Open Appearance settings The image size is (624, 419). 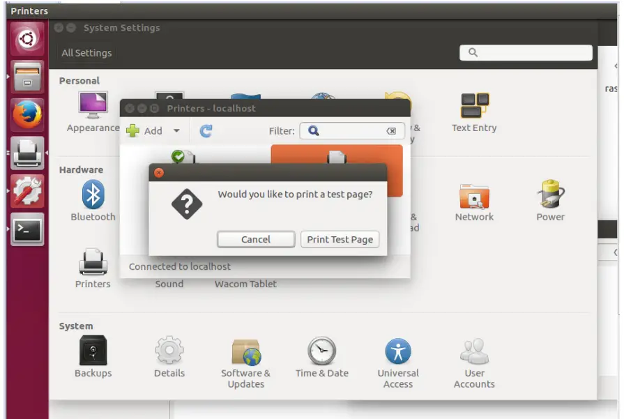(93, 112)
